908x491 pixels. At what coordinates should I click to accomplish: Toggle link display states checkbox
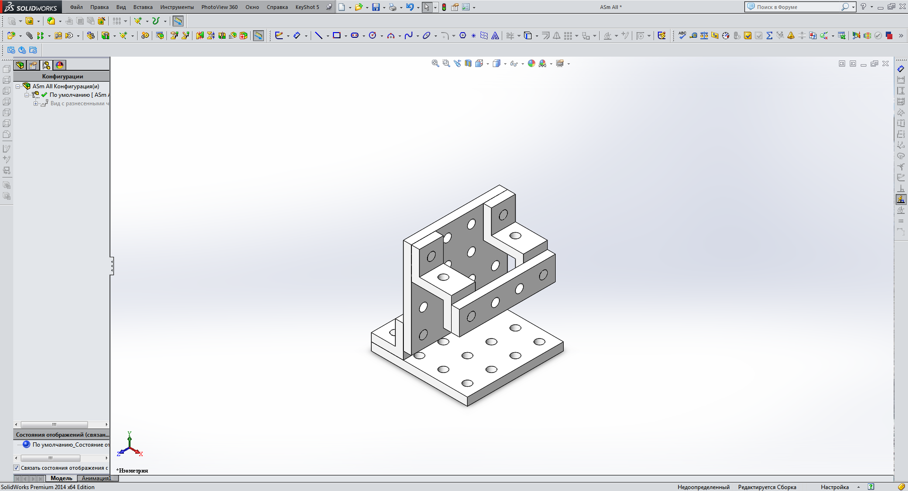[x=16, y=468]
